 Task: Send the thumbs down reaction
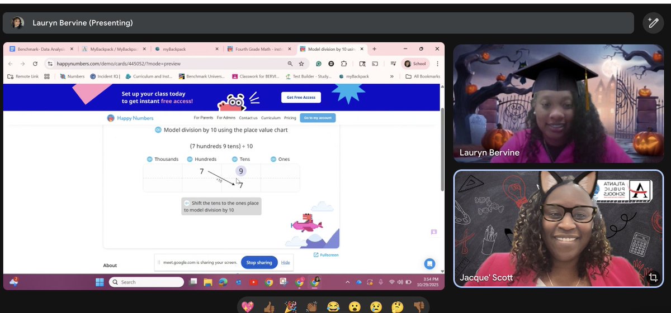419,306
